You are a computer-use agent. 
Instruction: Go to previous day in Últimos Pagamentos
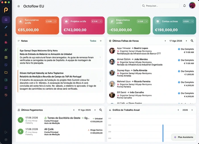[74, 110]
